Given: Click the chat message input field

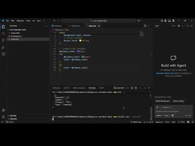Looking at the screenshot, I should pos(173,112).
